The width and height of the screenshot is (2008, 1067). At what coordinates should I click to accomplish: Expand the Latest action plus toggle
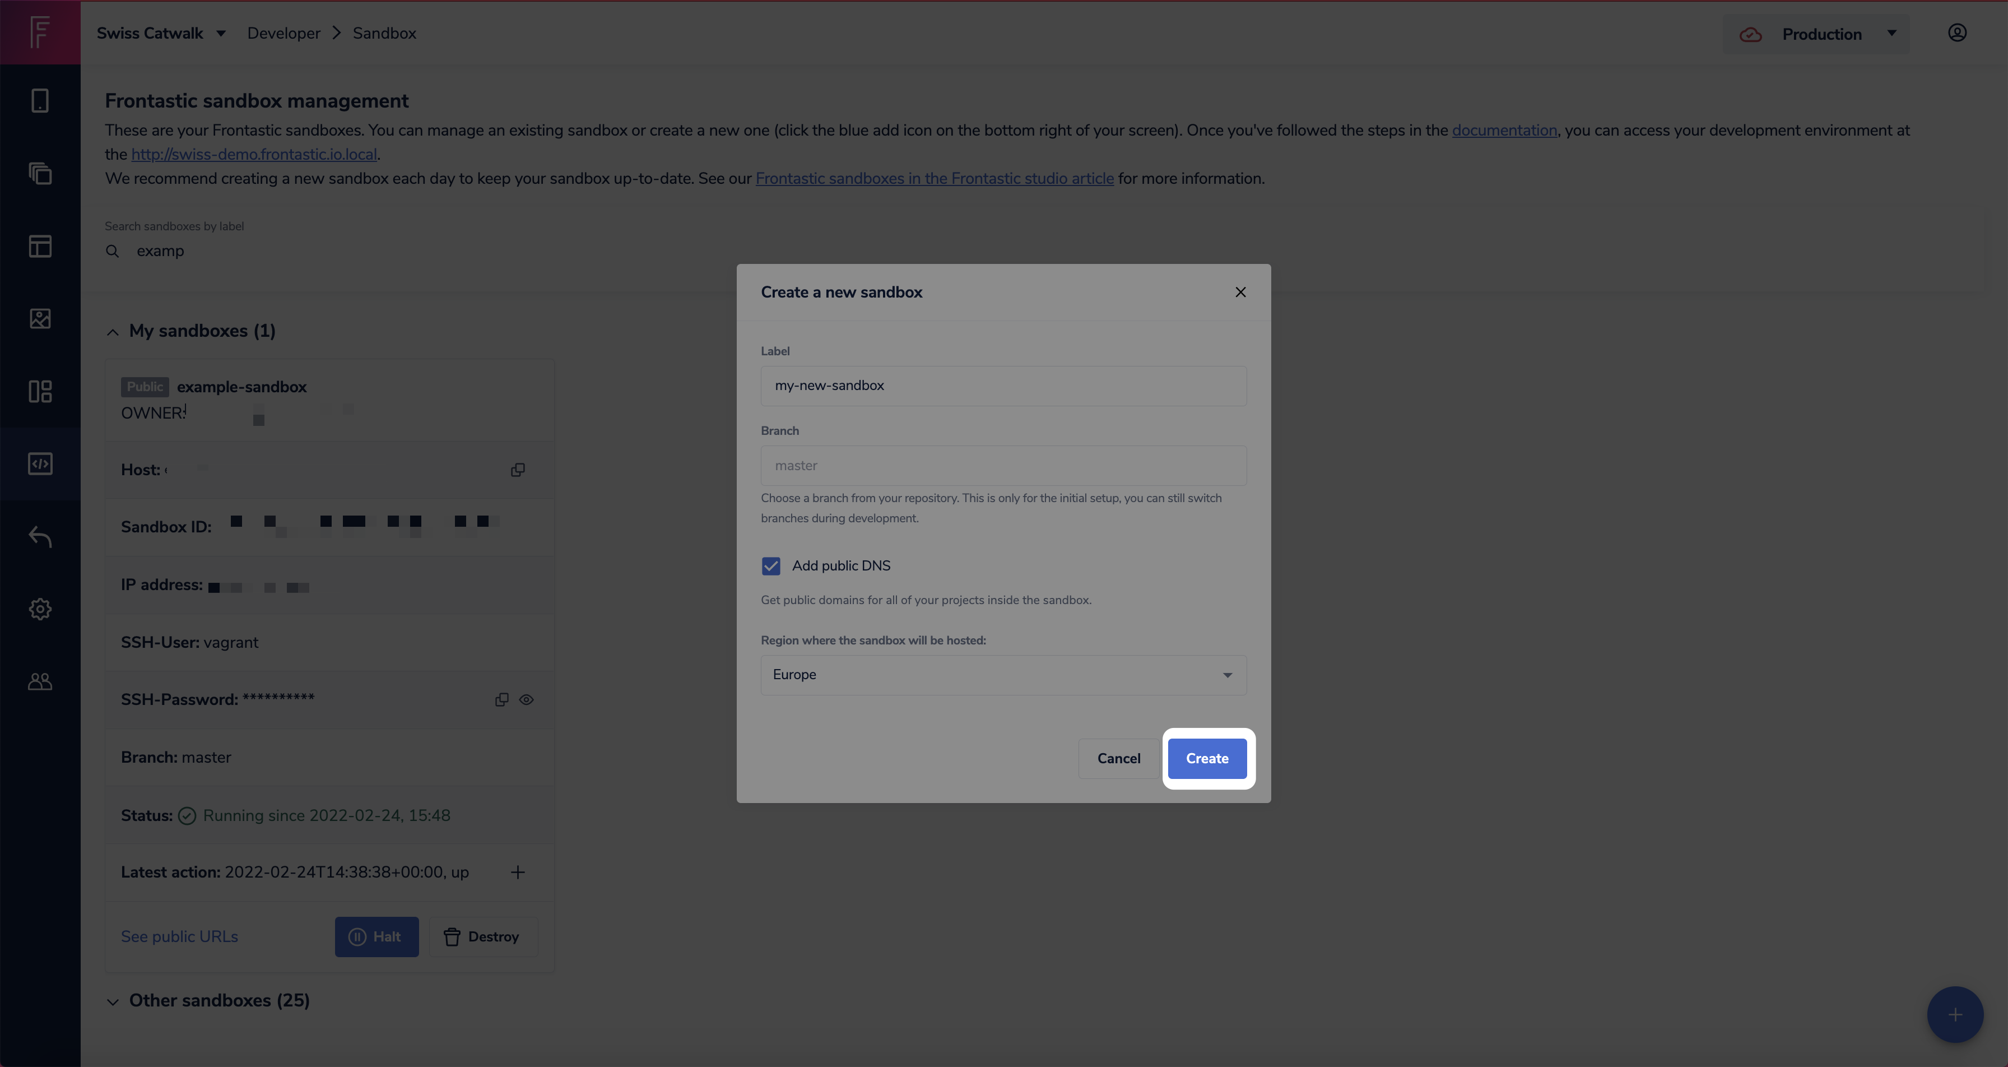tap(518, 872)
